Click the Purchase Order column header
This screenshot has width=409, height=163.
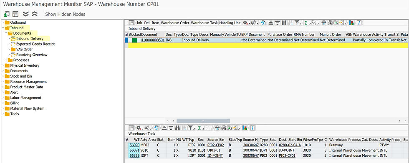click(x=280, y=34)
